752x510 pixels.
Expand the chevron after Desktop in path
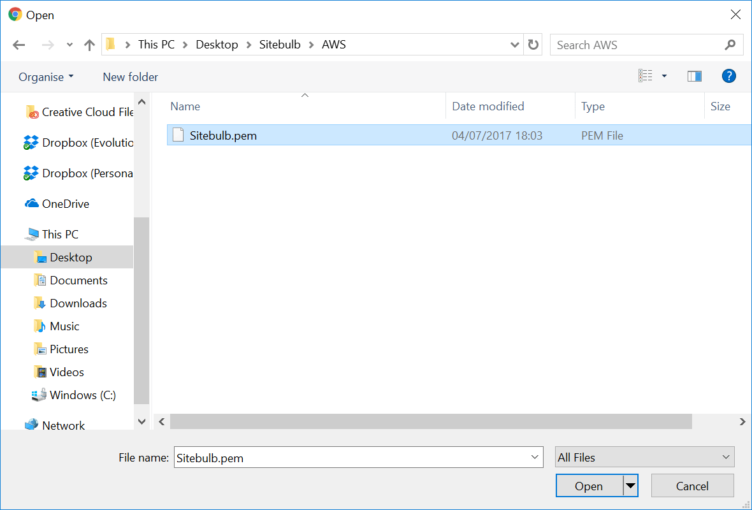point(249,45)
